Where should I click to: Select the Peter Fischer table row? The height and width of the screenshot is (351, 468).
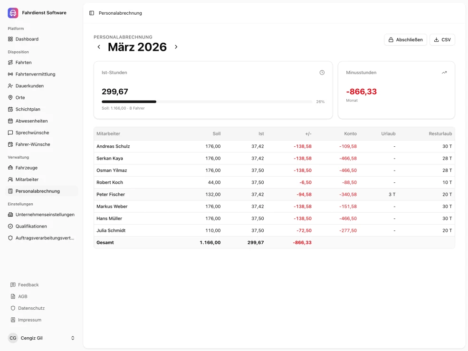[x=274, y=194]
